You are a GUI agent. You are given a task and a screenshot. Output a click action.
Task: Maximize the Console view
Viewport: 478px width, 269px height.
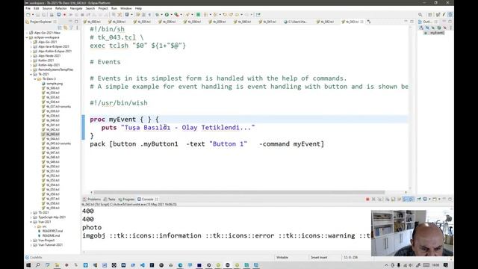pos(450,200)
